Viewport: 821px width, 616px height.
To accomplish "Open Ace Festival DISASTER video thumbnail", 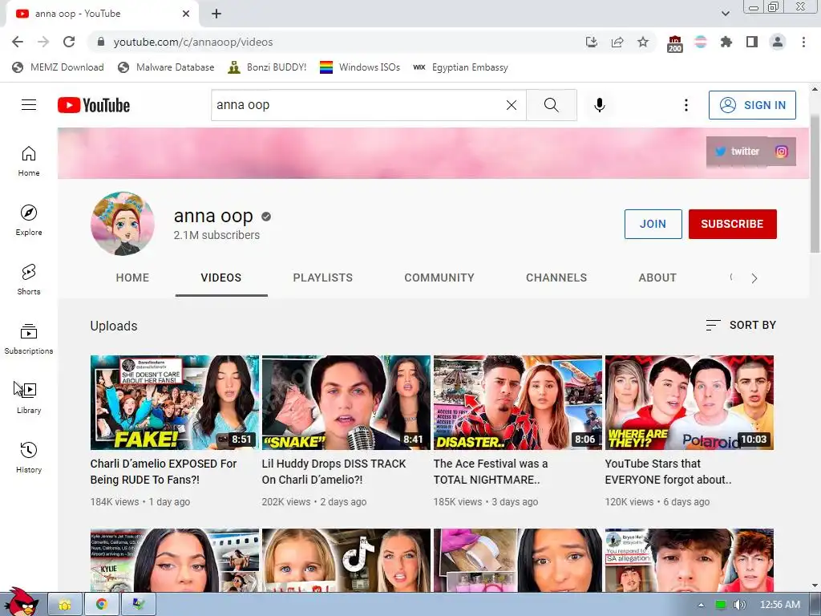I will click(x=517, y=403).
